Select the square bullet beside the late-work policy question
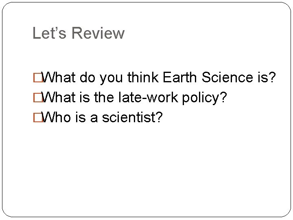This screenshot has width=293, height=220. [x=38, y=98]
